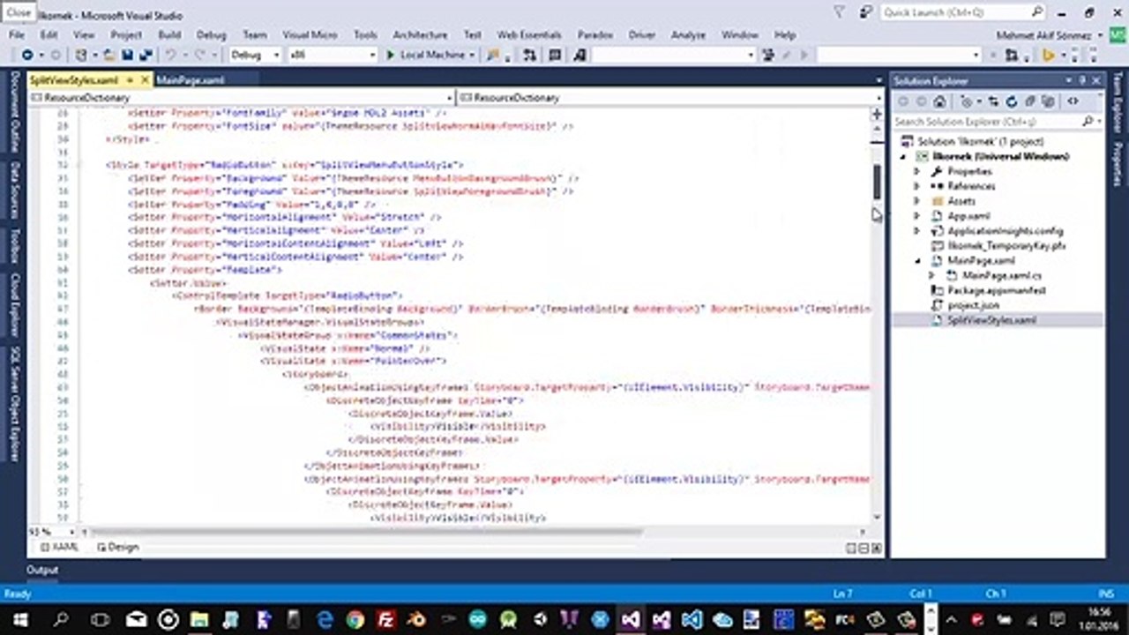1129x635 pixels.
Task: Select ApplicationInsights.config file
Action: tap(1005, 231)
